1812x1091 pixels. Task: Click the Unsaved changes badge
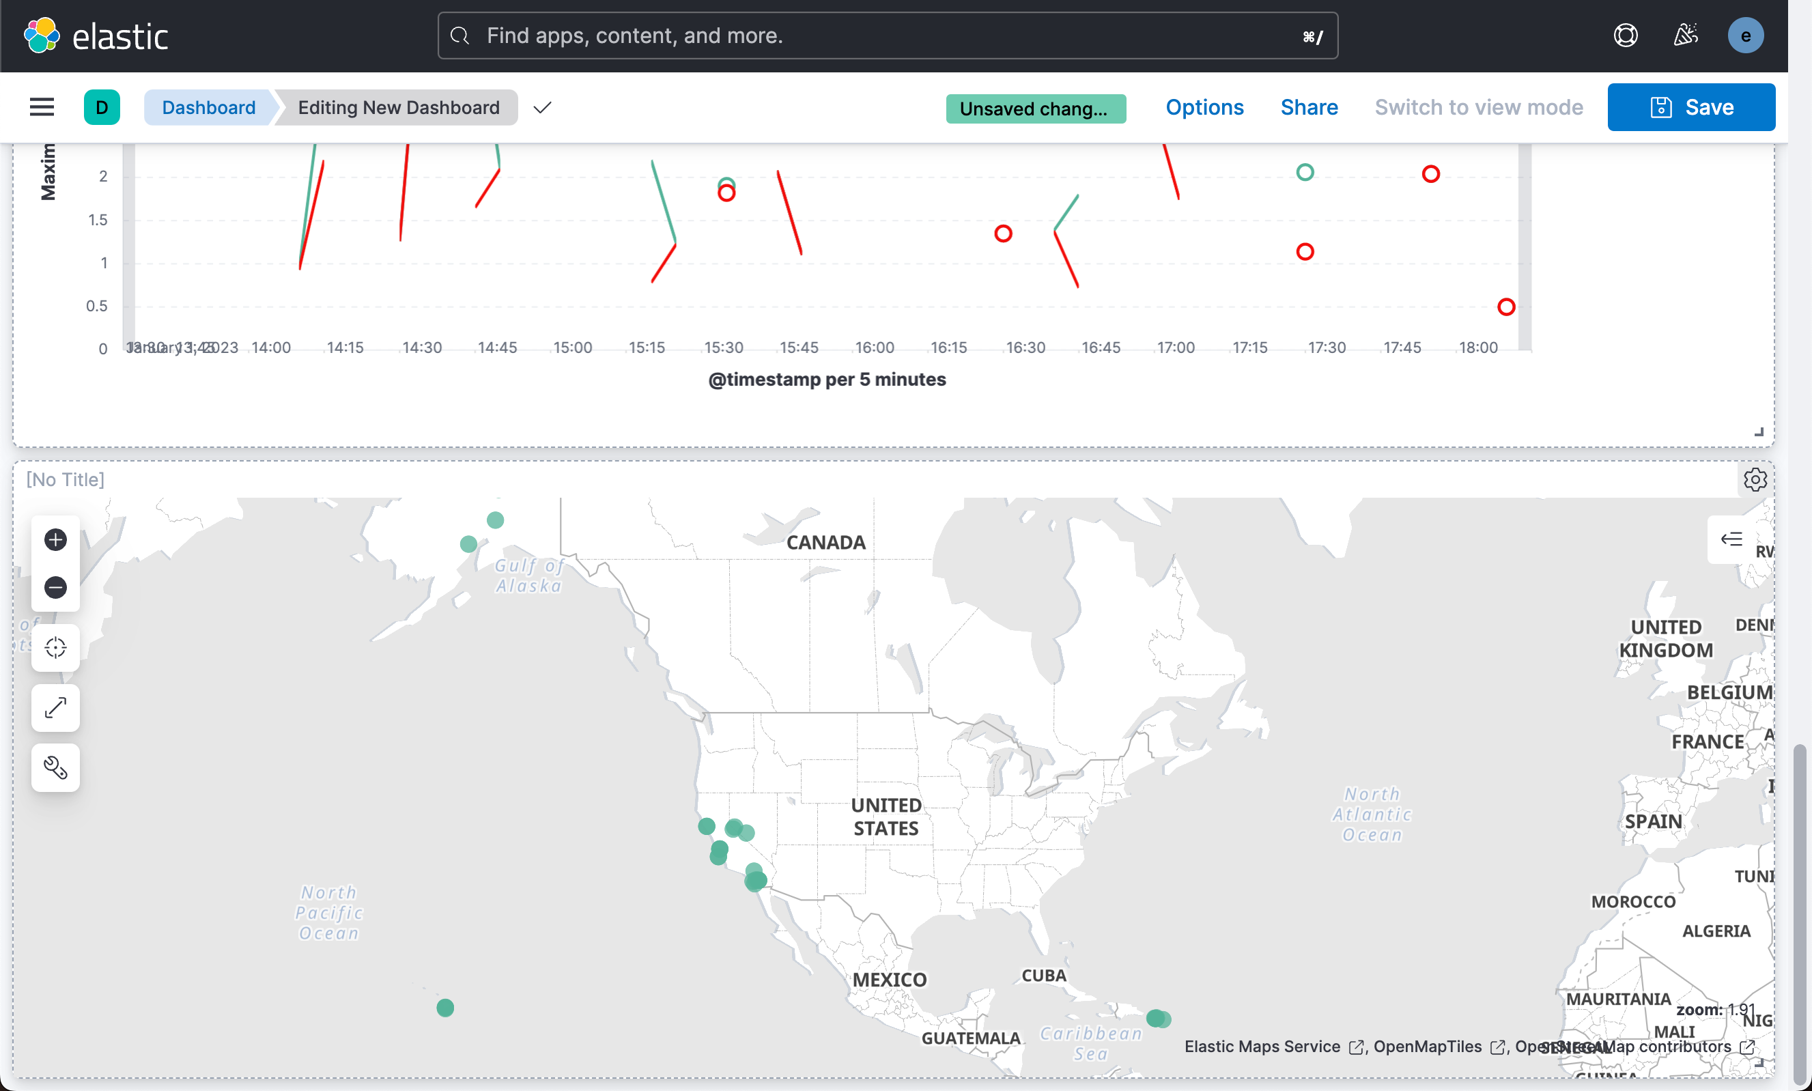[x=1035, y=109]
